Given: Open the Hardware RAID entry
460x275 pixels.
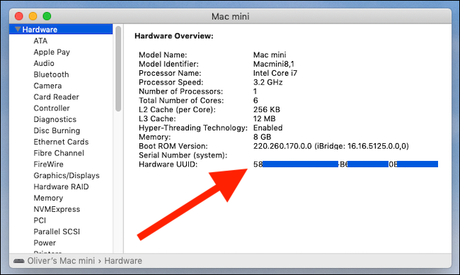Looking at the screenshot, I should coord(61,186).
